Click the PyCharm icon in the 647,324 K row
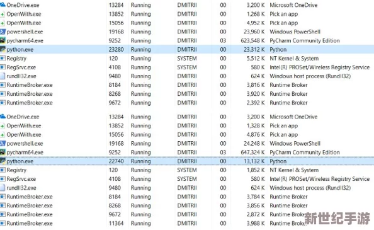This screenshot has height=230, width=374. pyautogui.click(x=3, y=152)
